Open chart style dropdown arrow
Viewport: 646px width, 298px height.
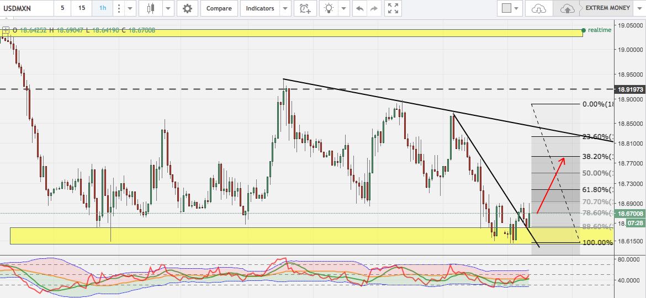click(x=168, y=8)
